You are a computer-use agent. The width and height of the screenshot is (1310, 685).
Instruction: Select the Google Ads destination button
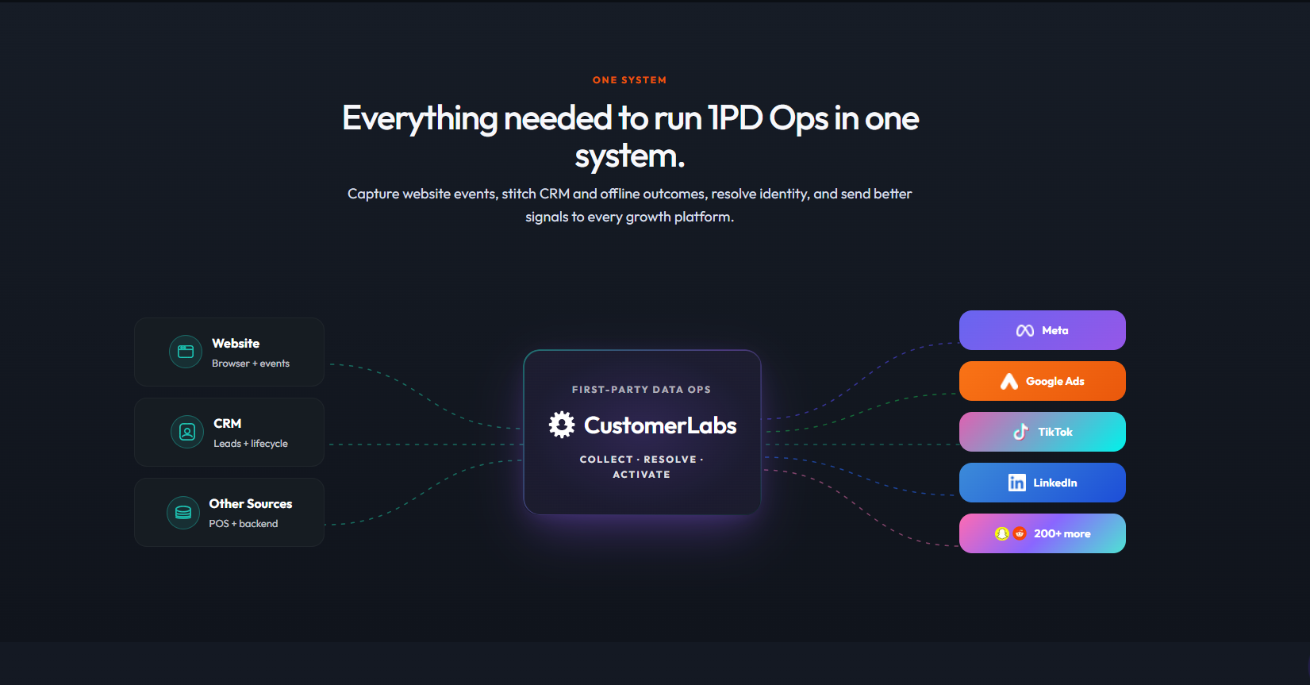point(1043,381)
